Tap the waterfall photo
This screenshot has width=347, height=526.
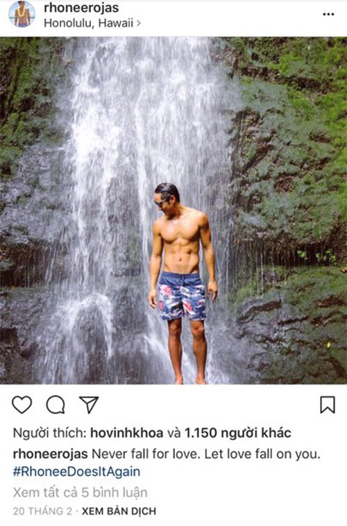tap(173, 210)
